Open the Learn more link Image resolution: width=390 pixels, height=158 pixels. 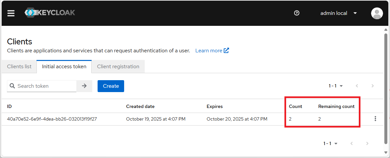click(212, 51)
